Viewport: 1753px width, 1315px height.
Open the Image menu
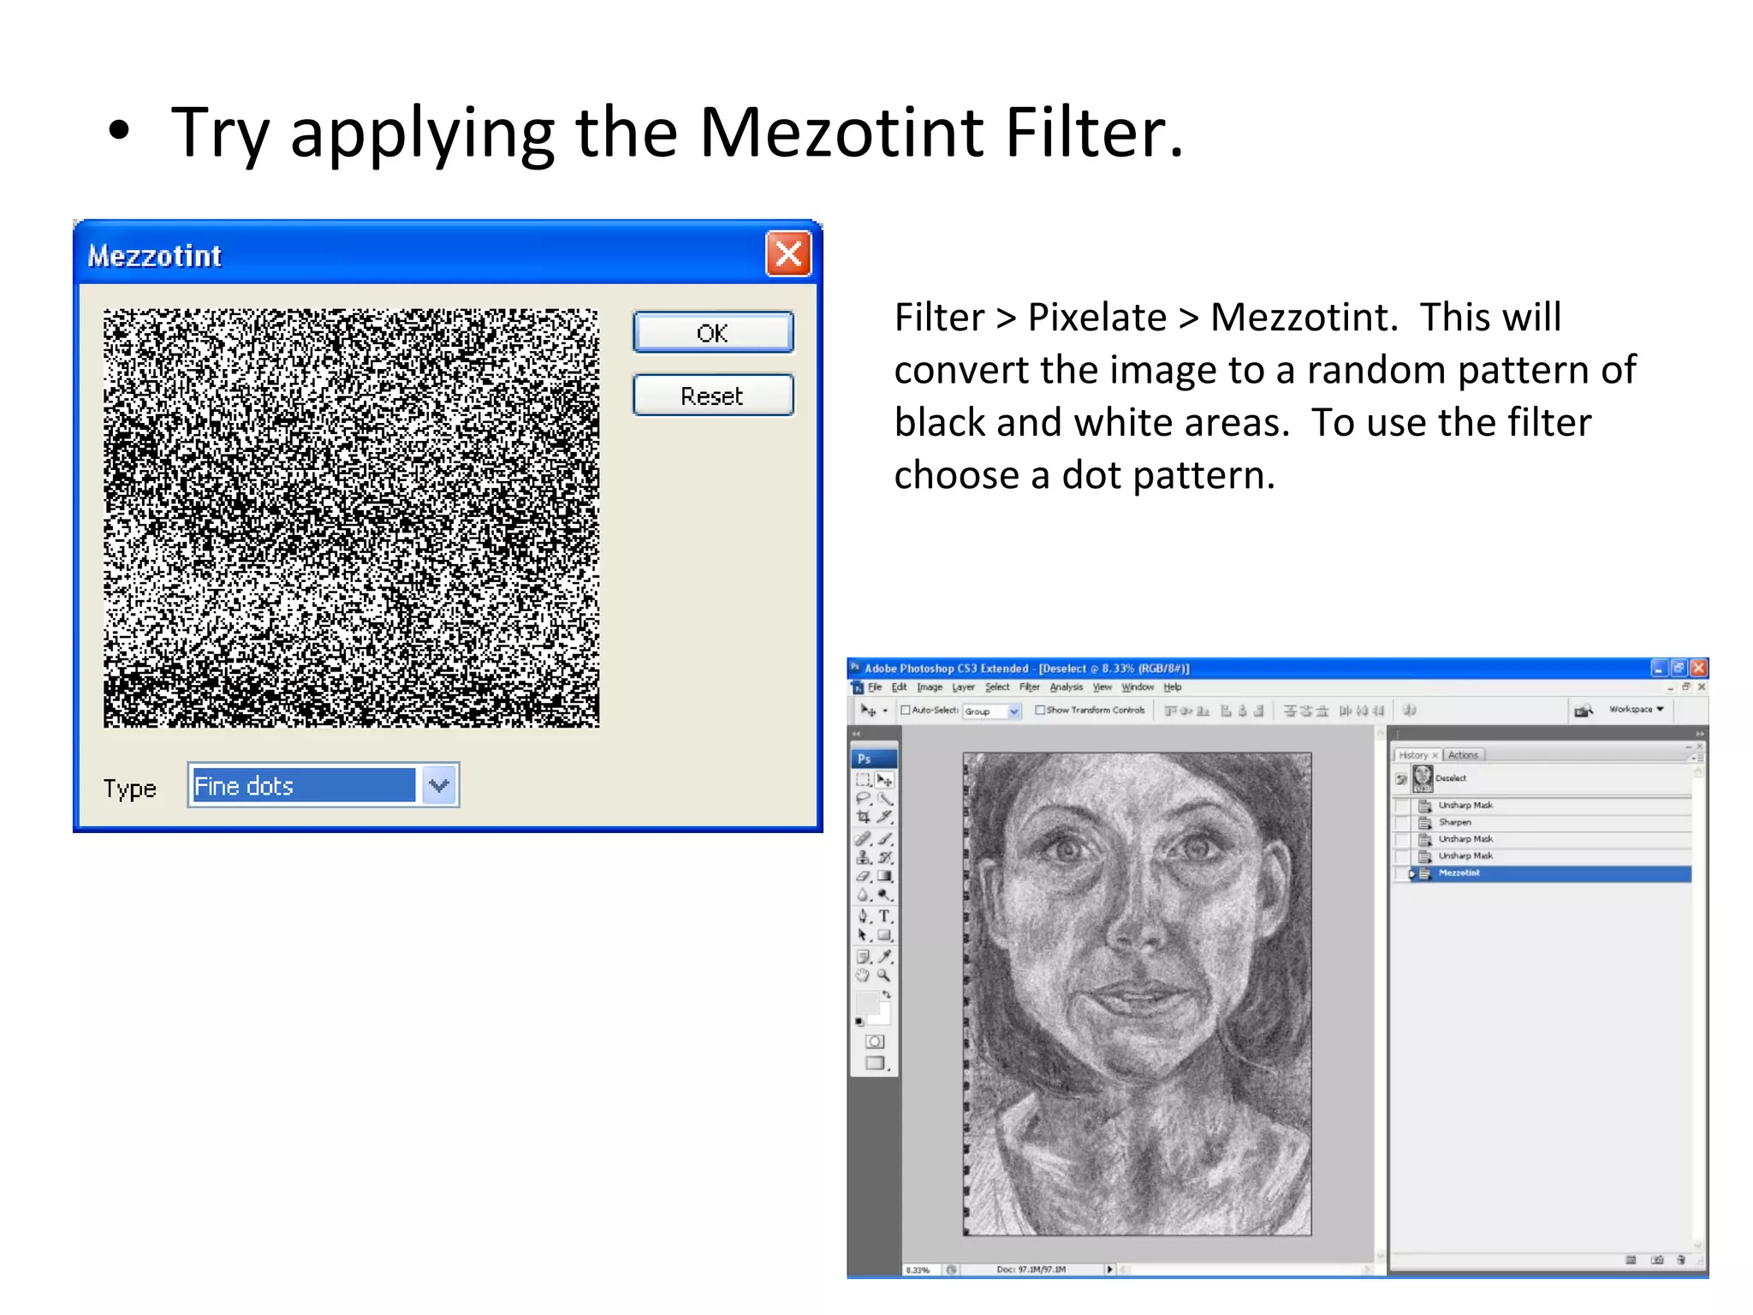pos(930,687)
